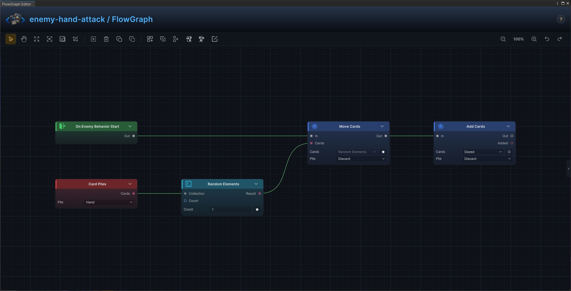Click the select-all checkmark toolbar icon

pos(62,39)
